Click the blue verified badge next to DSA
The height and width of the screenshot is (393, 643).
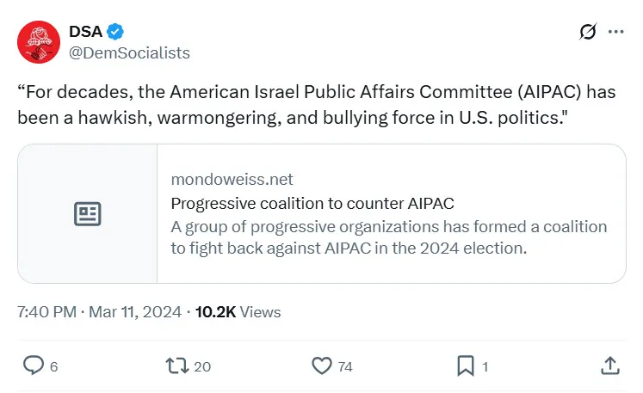[115, 32]
